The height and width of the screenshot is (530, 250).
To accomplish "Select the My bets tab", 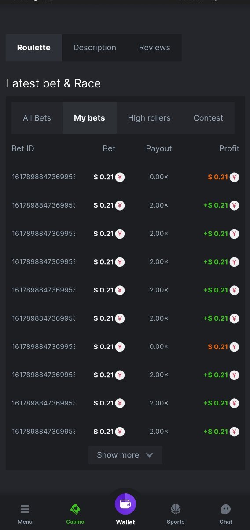I will 89,118.
